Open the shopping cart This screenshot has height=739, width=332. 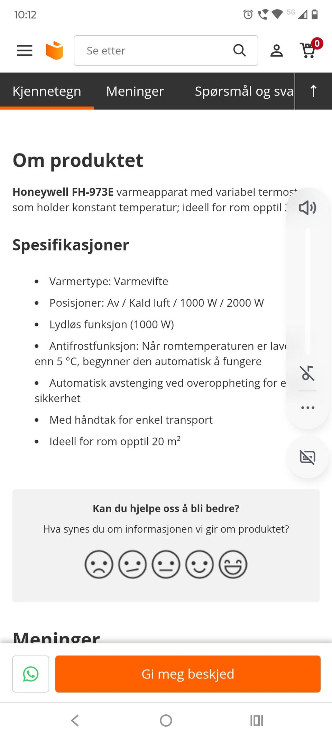(x=308, y=50)
